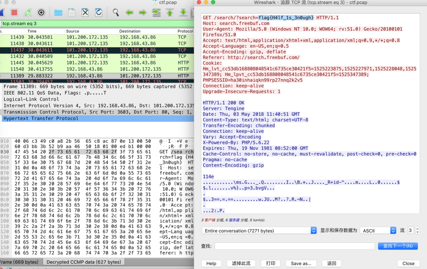Screen dimensions: 427x269
Task: Open the Entire conversation (7271 bytes) dropdown
Action: pyautogui.click(x=259, y=230)
